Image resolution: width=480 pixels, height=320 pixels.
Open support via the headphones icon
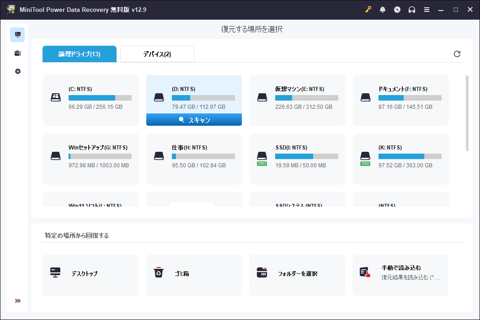pyautogui.click(x=412, y=10)
